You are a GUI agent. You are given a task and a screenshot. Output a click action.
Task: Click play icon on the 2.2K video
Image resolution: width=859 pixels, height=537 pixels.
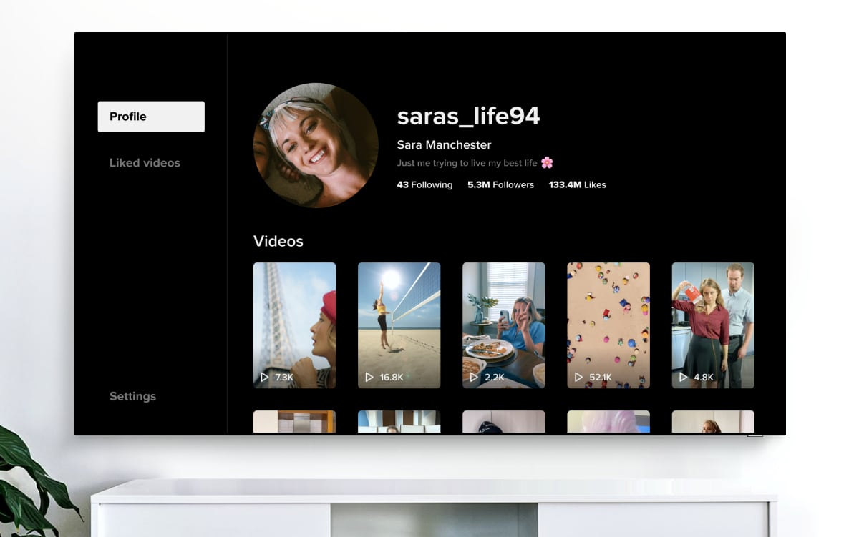pyautogui.click(x=474, y=377)
